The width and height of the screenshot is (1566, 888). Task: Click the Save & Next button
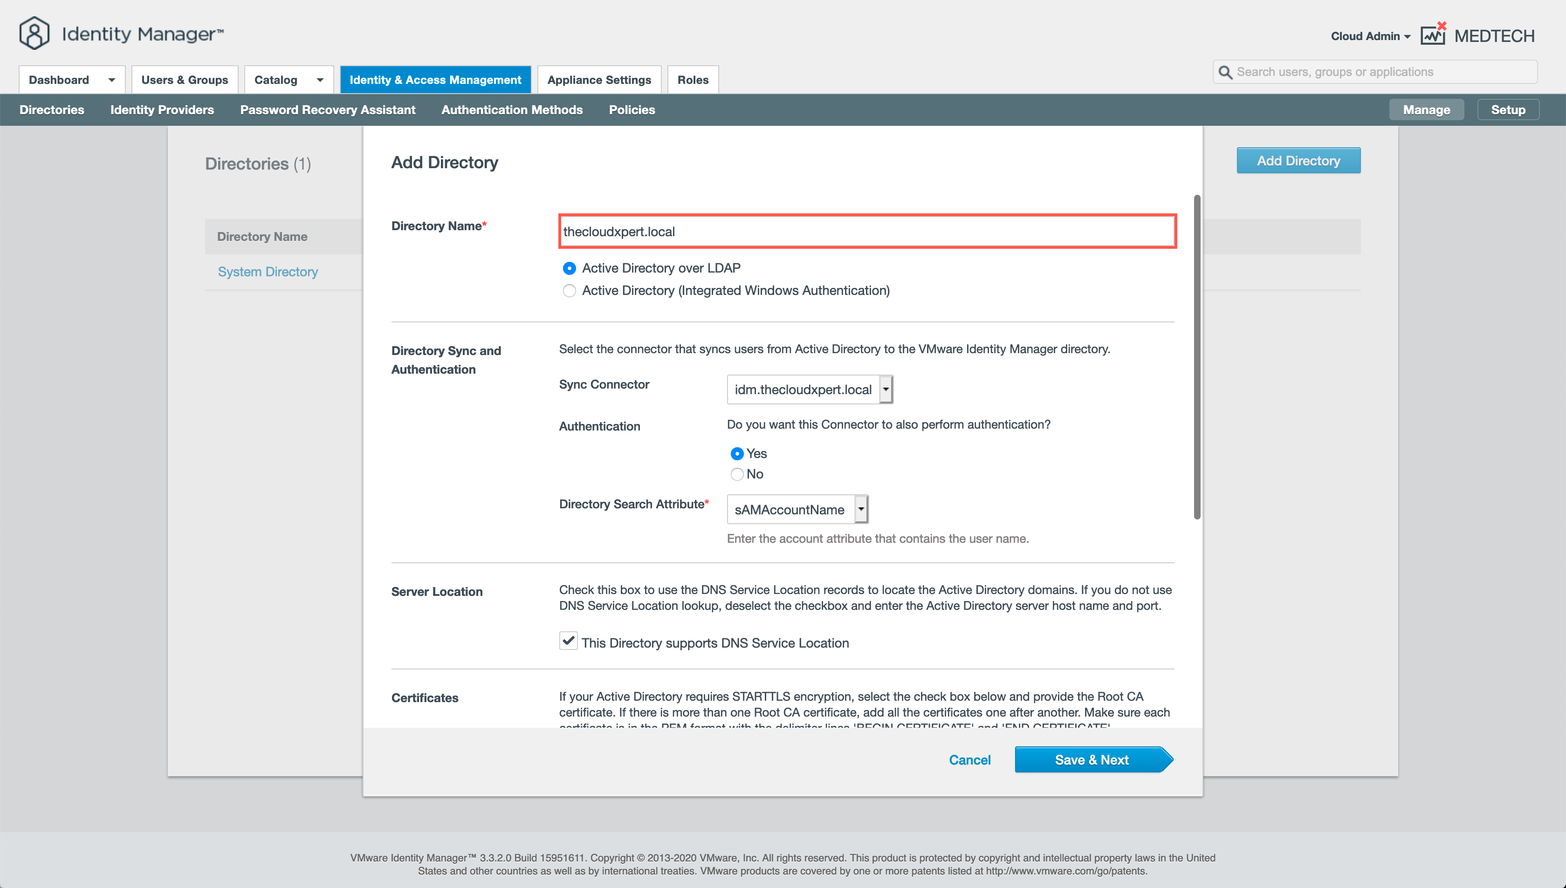coord(1092,760)
